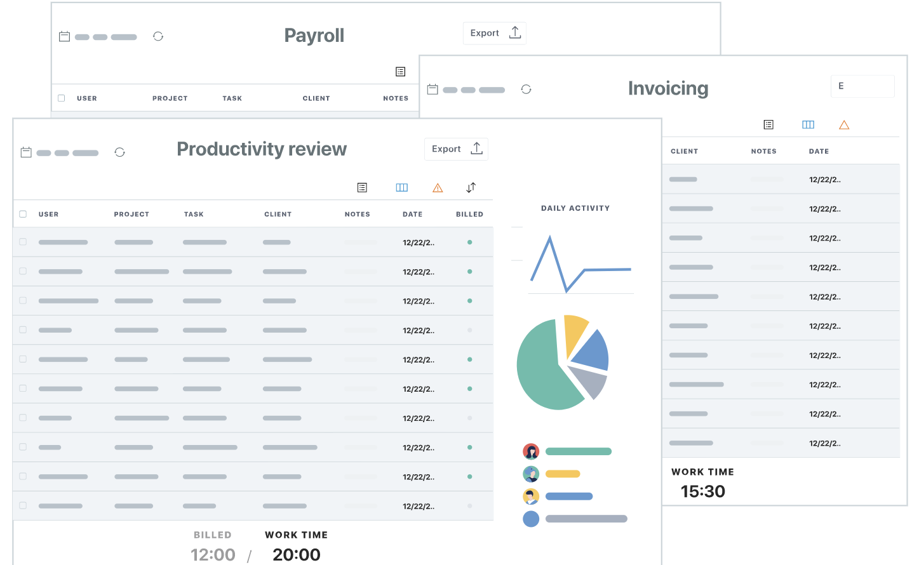Switch to detailed list view in Productivity review
919x565 pixels.
(x=362, y=187)
